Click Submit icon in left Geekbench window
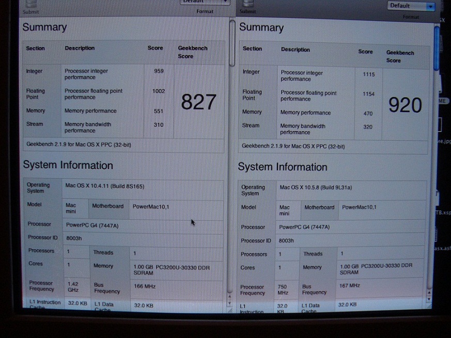 point(31,4)
